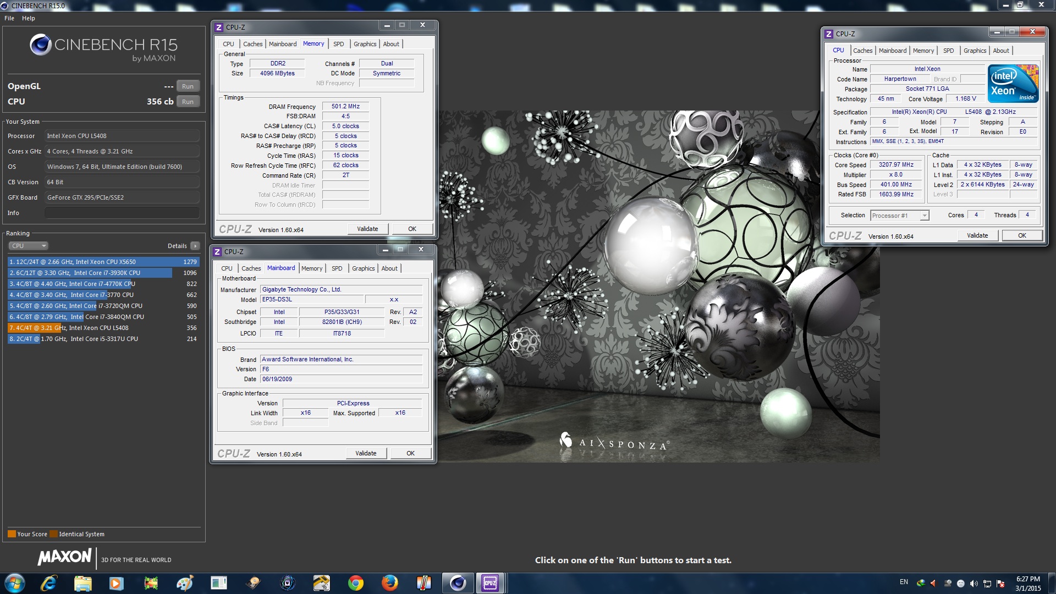Click the red speaker tray icon
This screenshot has width=1056, height=594.
[x=933, y=583]
